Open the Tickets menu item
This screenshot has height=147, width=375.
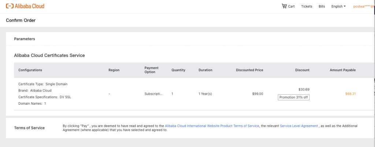coord(307,6)
